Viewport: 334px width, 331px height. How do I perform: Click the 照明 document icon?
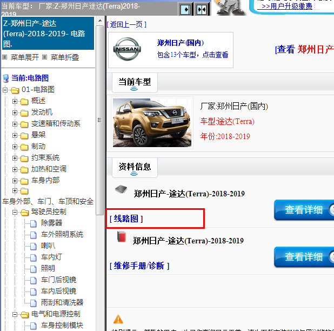33,269
